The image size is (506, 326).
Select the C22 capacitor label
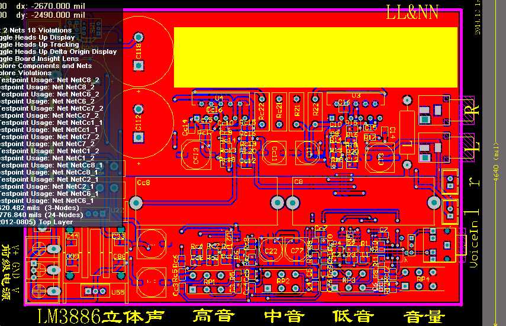pyautogui.click(x=270, y=251)
